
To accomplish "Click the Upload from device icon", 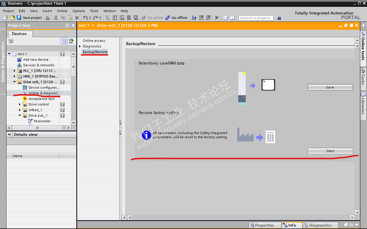I will click(122, 18).
